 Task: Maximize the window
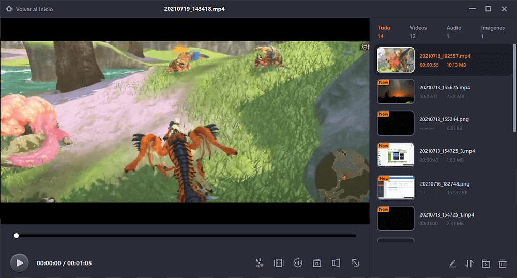pos(489,9)
